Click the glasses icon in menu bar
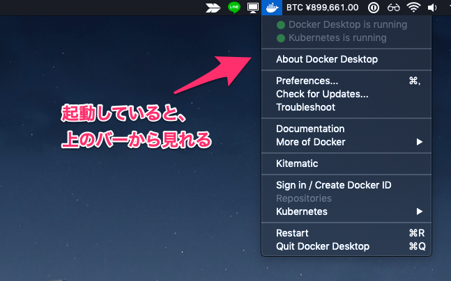 (393, 8)
